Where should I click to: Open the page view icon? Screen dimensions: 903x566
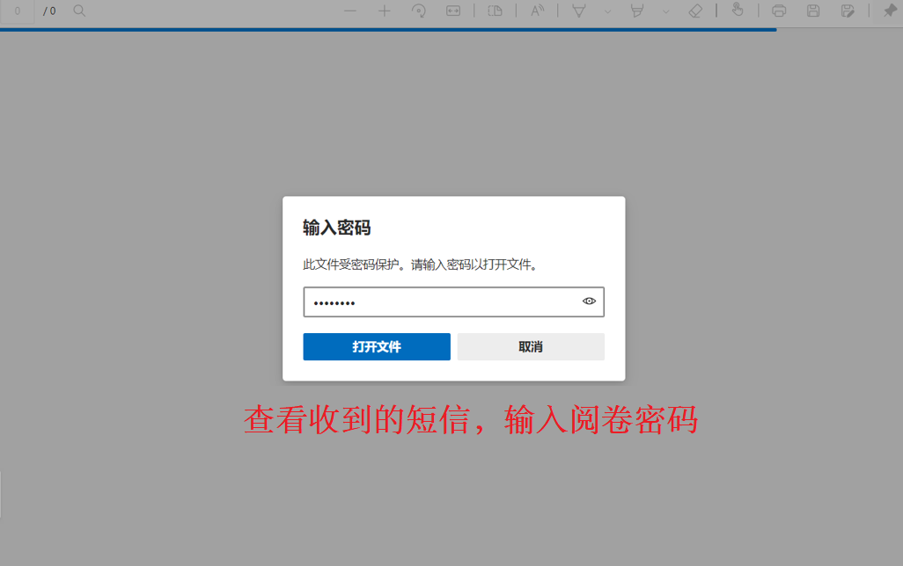coord(495,11)
